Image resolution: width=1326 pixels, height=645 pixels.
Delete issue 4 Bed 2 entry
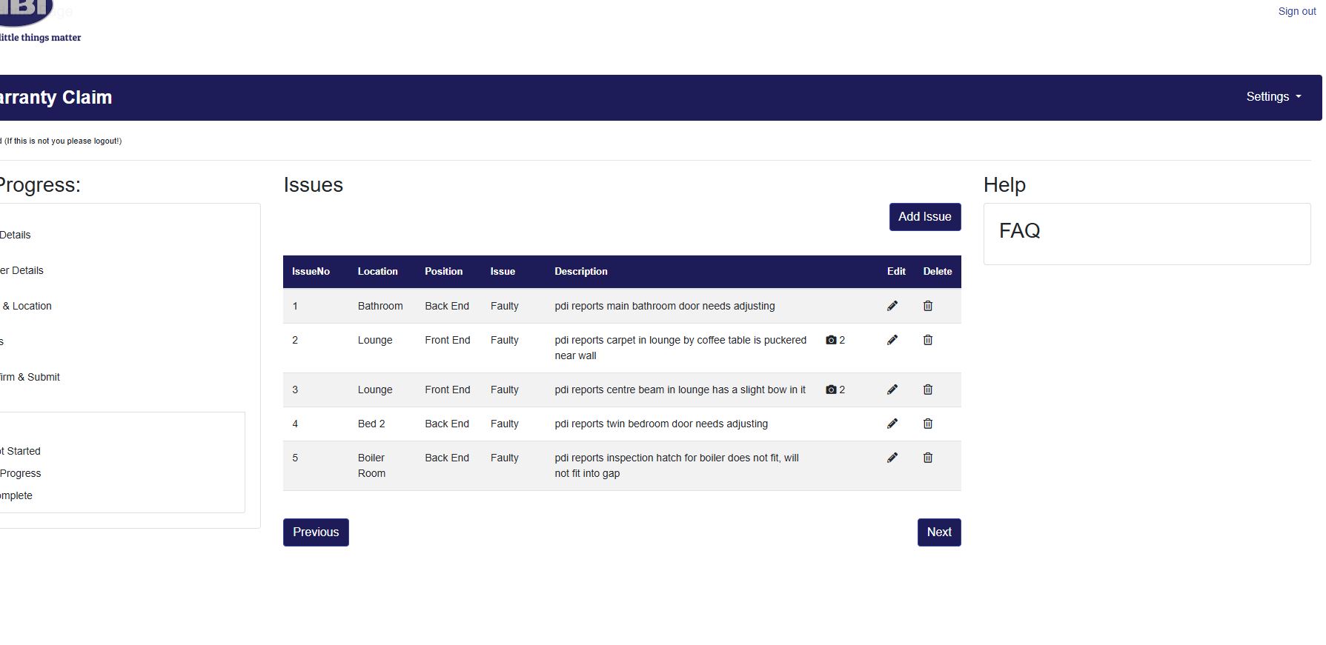927,424
